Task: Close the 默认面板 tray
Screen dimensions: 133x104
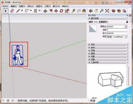Action: click(130, 15)
